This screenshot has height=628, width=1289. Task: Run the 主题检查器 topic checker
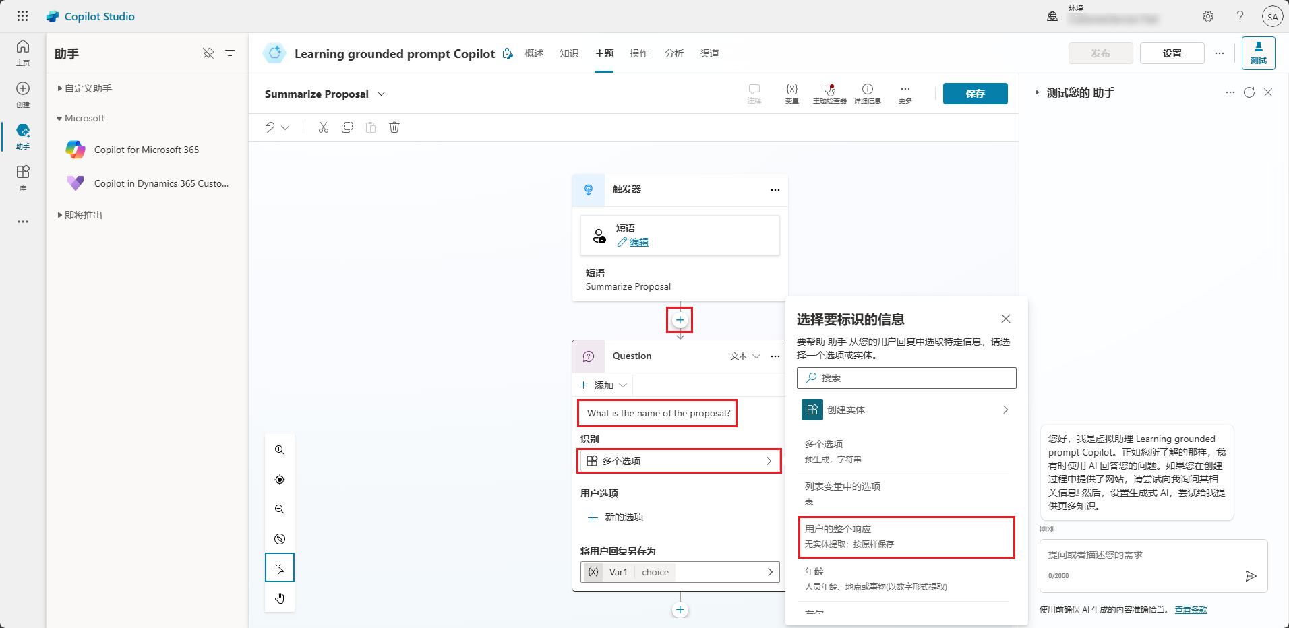pos(829,93)
